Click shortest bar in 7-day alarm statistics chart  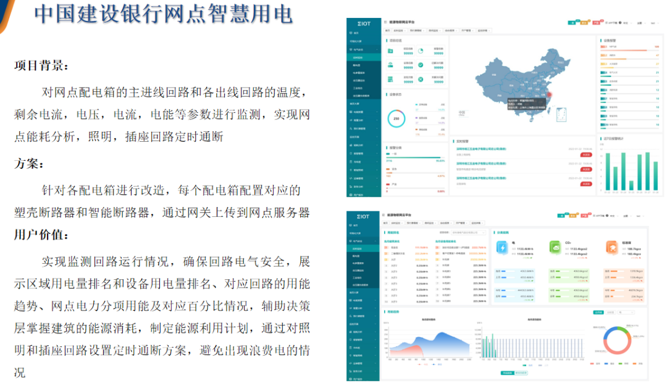pos(631,186)
